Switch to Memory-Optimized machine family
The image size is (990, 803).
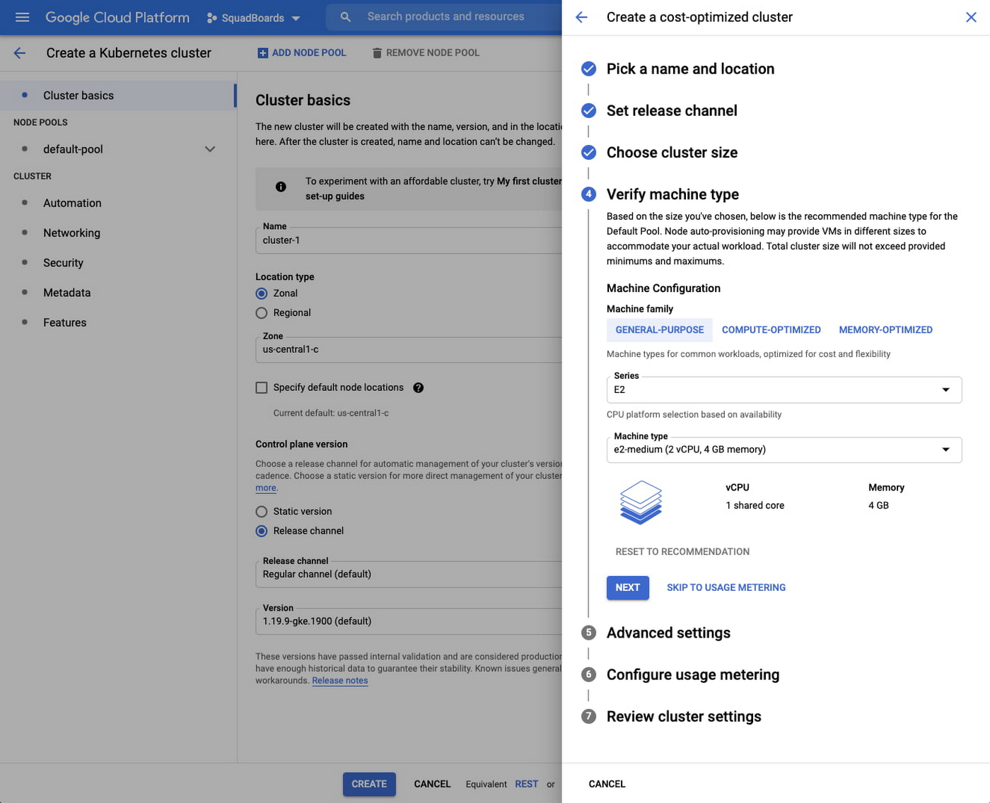[885, 329]
